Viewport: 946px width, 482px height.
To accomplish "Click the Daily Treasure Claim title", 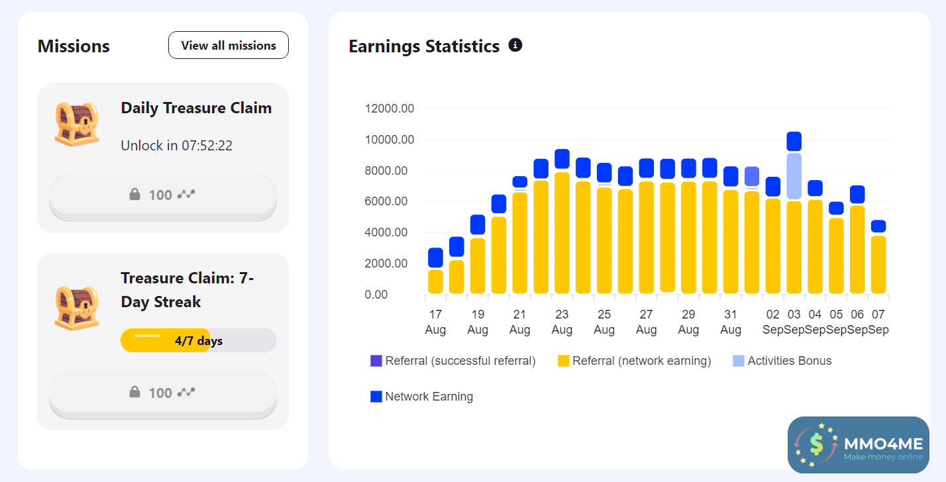I will click(196, 108).
